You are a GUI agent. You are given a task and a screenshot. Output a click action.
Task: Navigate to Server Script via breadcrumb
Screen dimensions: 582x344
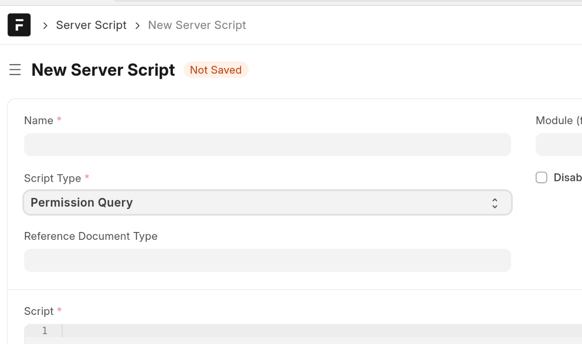pos(91,25)
